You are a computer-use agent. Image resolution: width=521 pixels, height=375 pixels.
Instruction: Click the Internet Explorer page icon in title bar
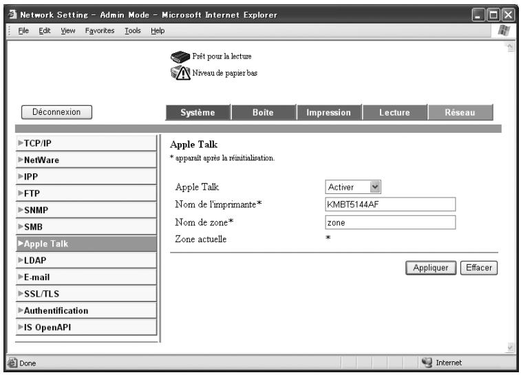(x=12, y=14)
